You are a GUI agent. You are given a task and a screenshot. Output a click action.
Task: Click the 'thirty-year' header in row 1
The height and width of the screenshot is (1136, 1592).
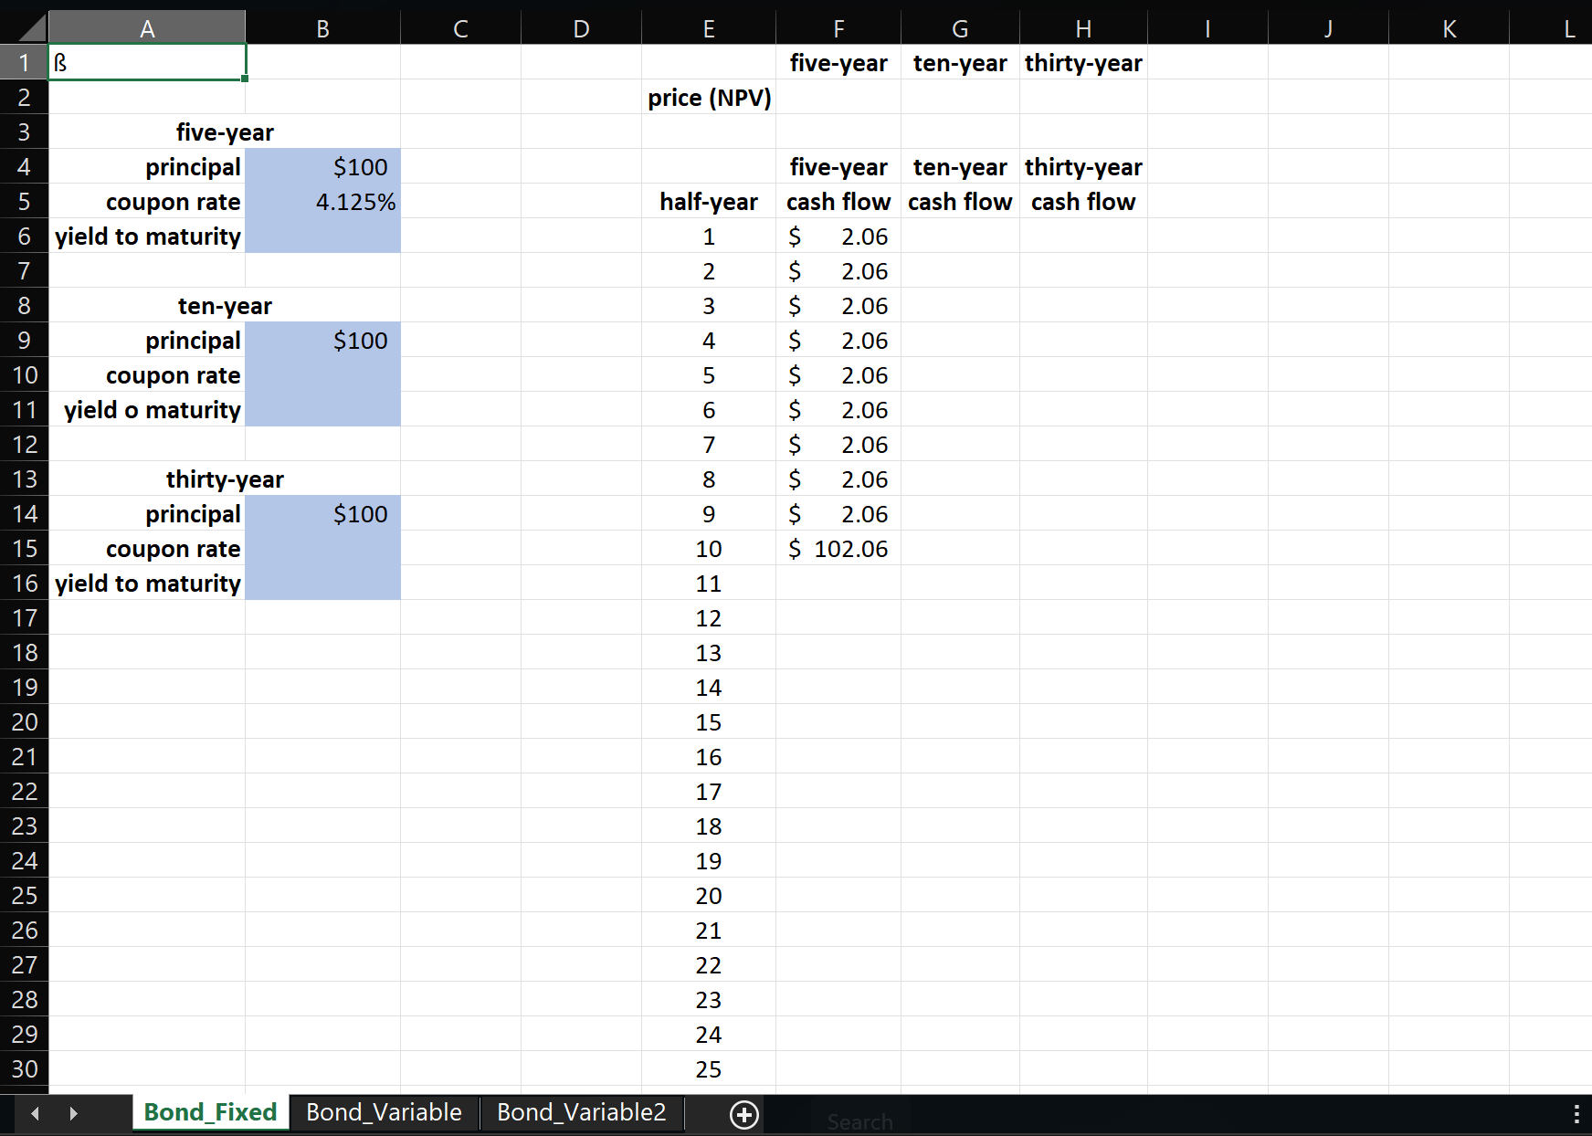click(1083, 63)
